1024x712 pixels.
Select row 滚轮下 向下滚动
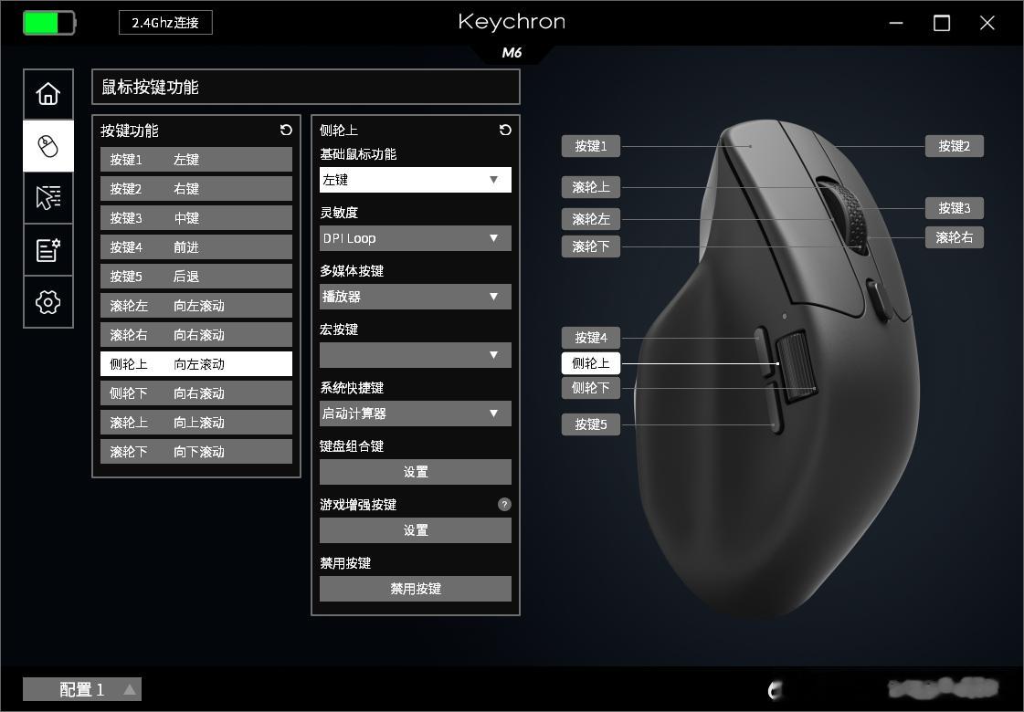click(195, 452)
